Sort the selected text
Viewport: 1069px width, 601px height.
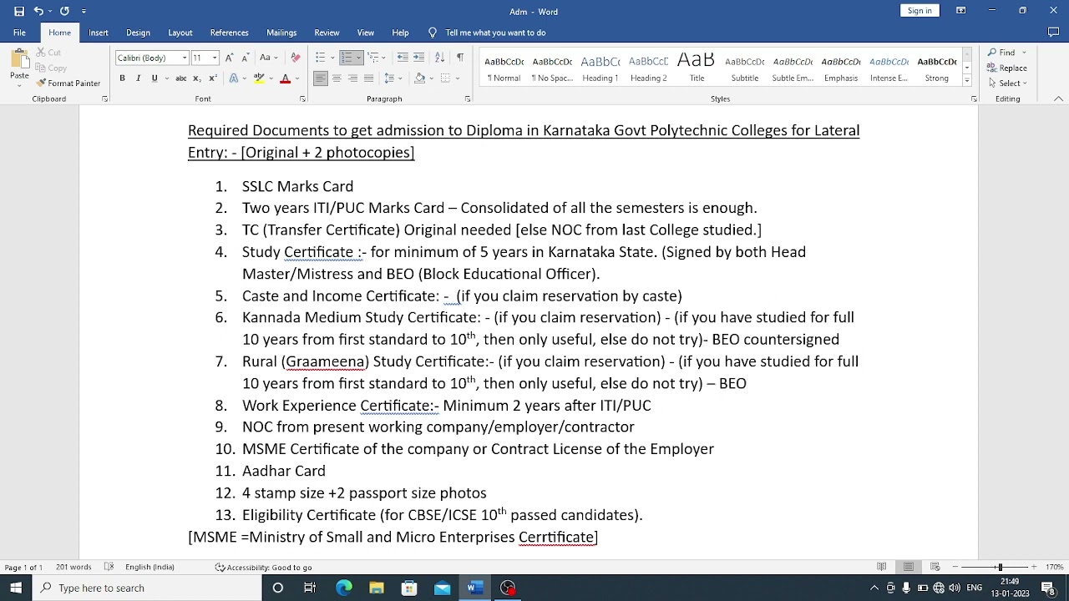(438, 58)
